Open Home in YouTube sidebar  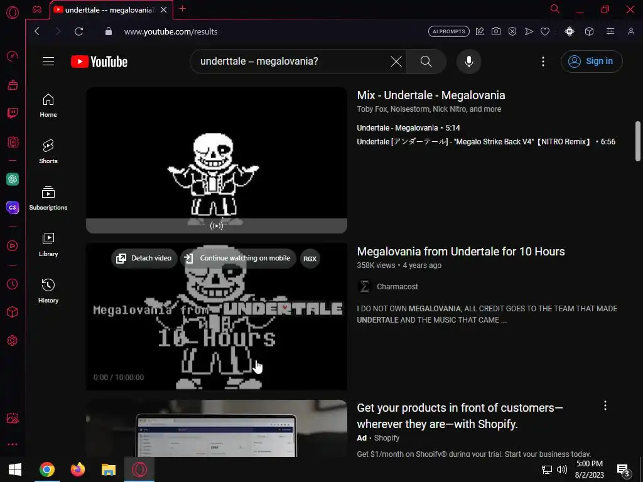coord(48,105)
